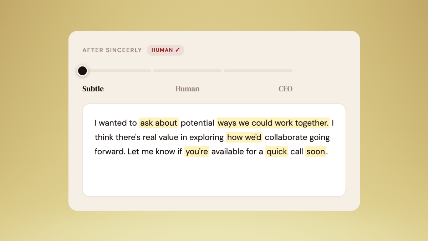Click highlighted phrase "how we'd"
This screenshot has width=428, height=241.
pyautogui.click(x=244, y=137)
